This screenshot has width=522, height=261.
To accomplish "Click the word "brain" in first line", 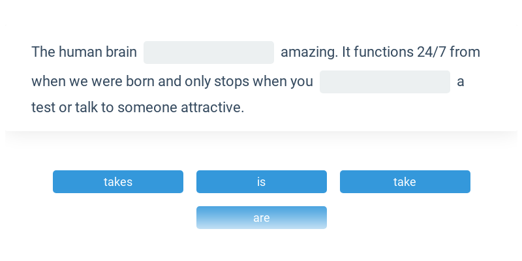I will pos(121,52).
